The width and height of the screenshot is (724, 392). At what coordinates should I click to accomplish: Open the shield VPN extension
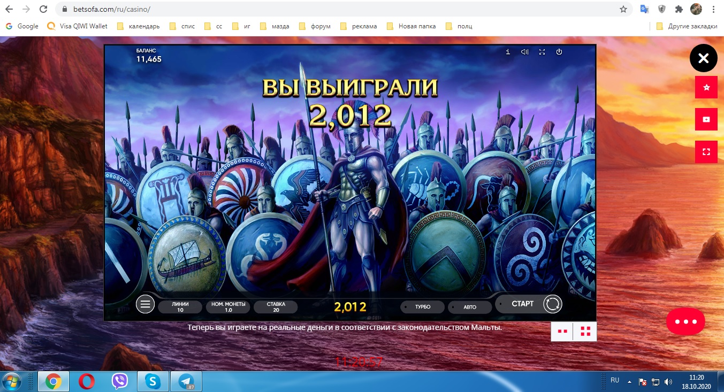pyautogui.click(x=662, y=9)
